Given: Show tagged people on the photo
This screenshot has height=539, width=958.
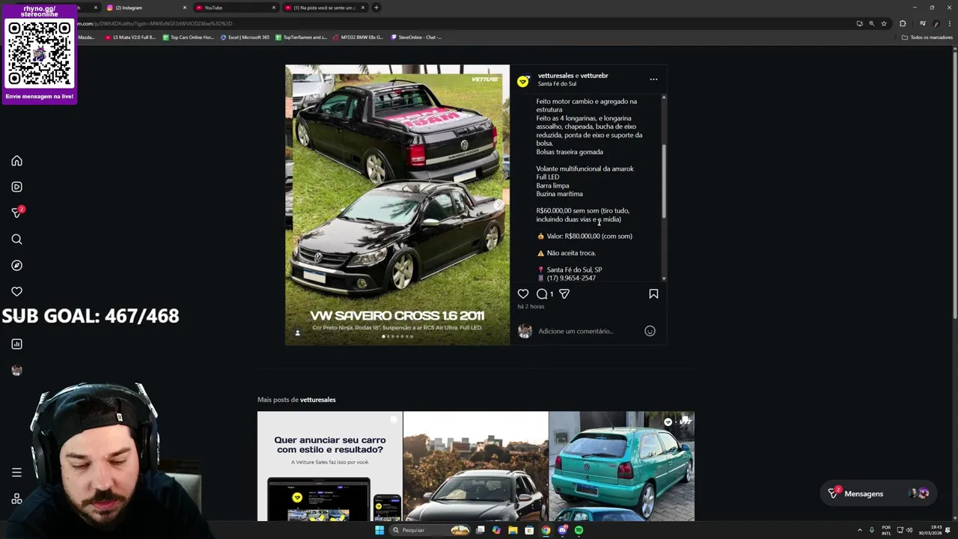Looking at the screenshot, I should (297, 333).
